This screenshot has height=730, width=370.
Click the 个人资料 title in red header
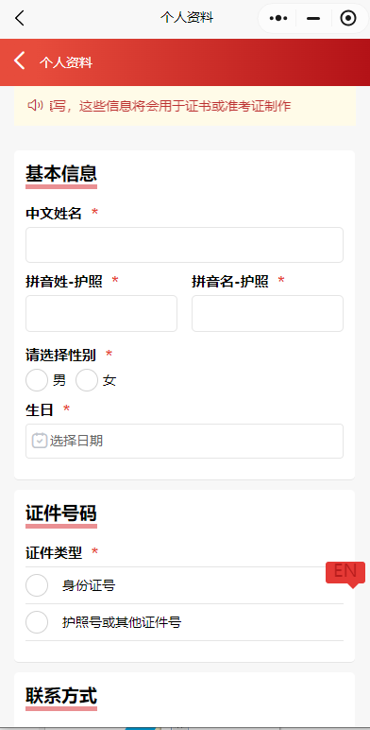(x=66, y=62)
